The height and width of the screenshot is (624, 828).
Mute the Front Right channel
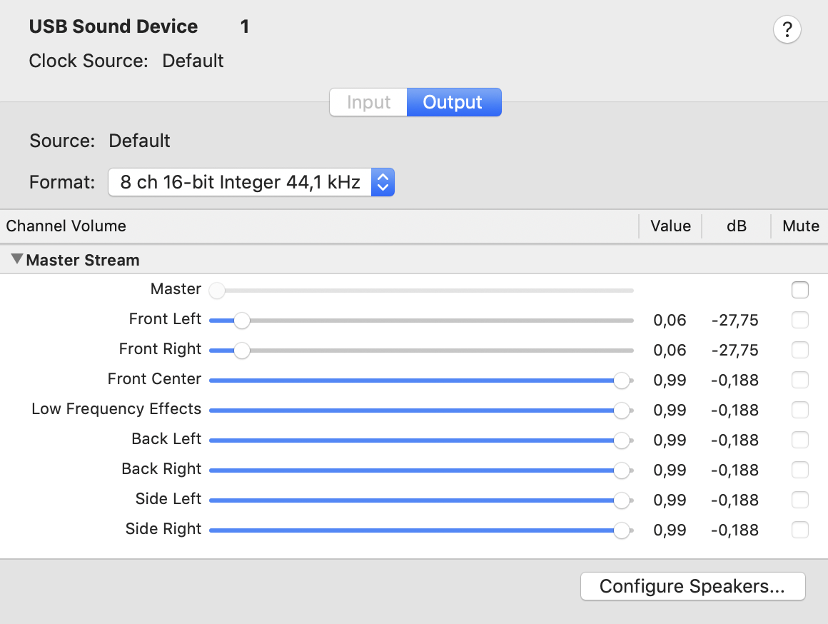pos(800,350)
